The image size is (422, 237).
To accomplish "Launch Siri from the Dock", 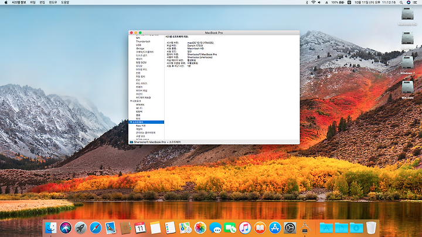I will tap(66, 228).
